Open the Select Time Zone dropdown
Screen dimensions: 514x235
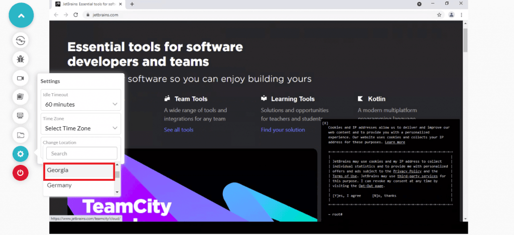point(81,124)
